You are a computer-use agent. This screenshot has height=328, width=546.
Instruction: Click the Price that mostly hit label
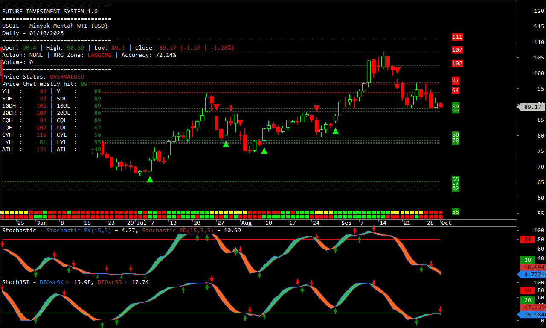point(40,84)
